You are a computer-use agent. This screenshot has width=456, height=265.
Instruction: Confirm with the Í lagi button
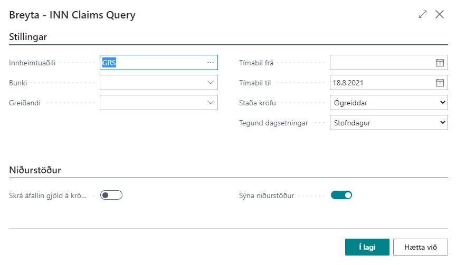(x=367, y=247)
